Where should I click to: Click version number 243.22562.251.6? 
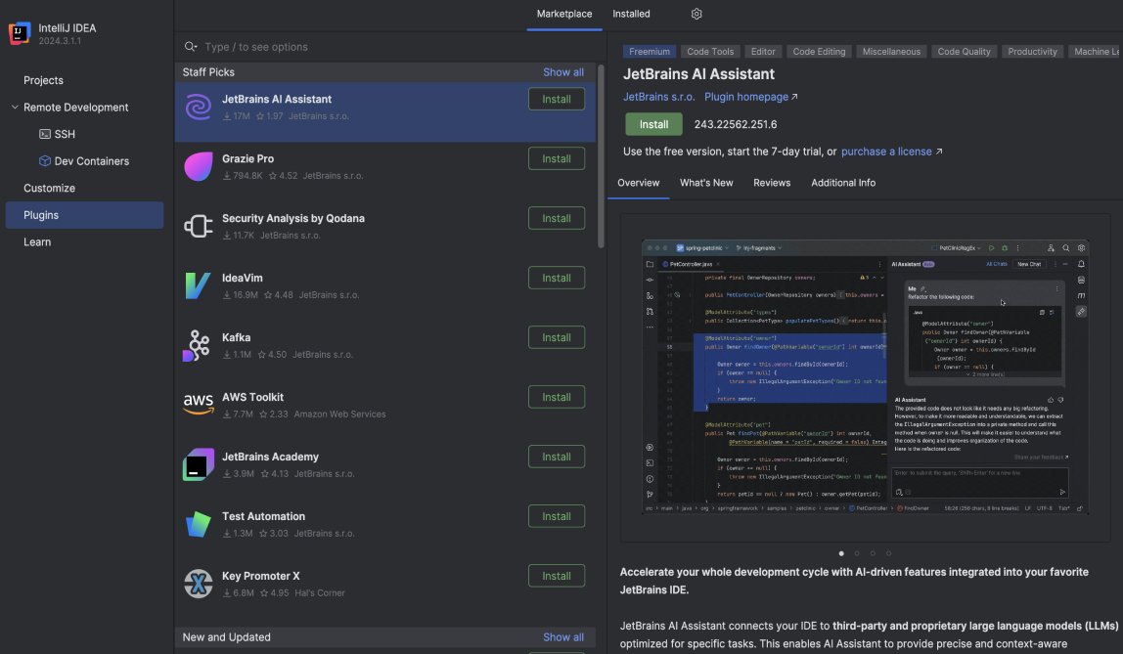click(x=736, y=124)
